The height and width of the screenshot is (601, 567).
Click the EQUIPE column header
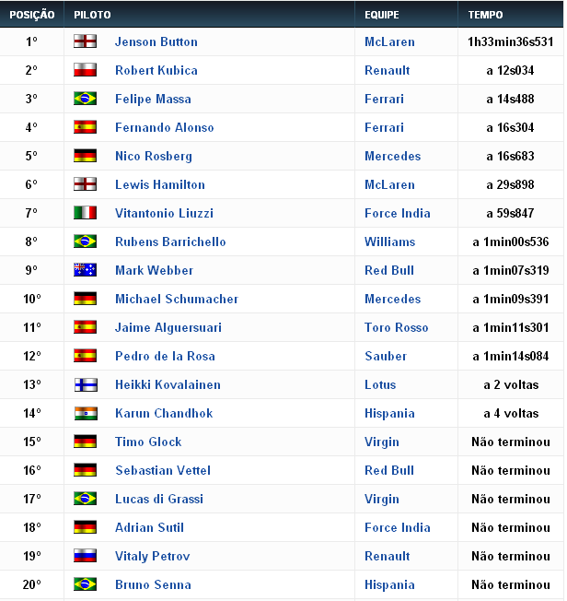click(x=381, y=15)
